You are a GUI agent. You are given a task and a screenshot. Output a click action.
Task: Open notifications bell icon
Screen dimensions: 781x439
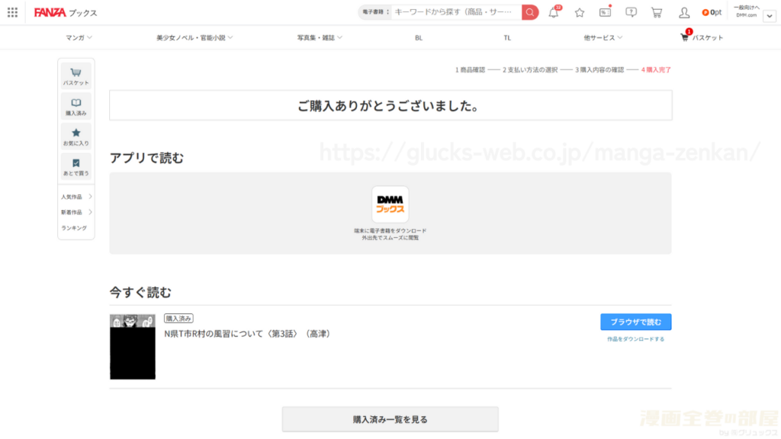(x=554, y=13)
